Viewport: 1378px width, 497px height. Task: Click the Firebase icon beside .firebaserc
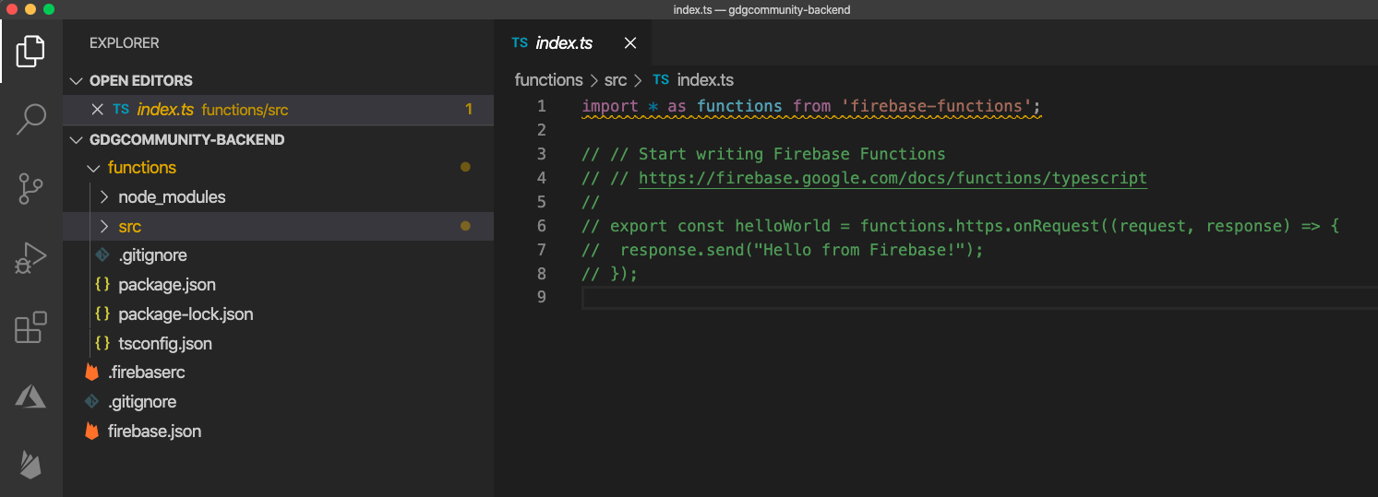click(x=91, y=373)
